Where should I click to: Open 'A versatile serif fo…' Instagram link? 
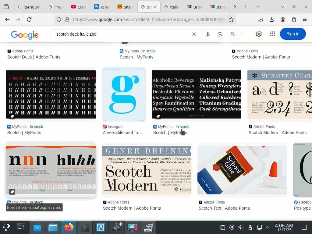tap(122, 133)
